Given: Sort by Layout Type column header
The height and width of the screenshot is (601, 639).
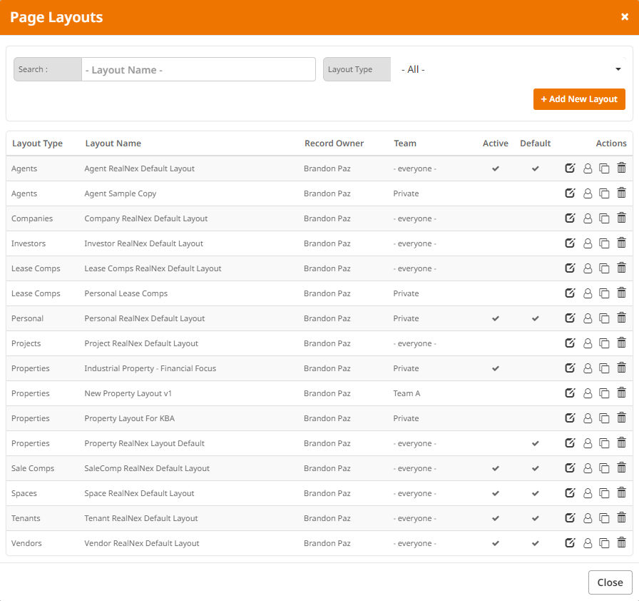Looking at the screenshot, I should (38, 143).
